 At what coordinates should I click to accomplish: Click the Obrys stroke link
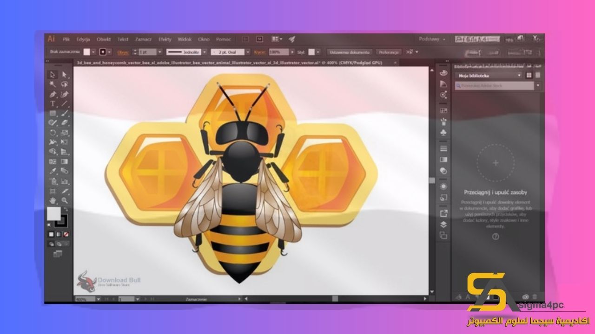coord(123,52)
